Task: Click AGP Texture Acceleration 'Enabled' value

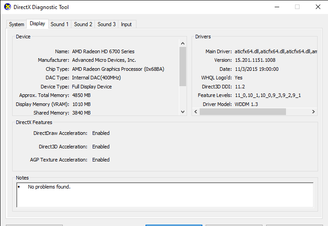Action: pyautogui.click(x=101, y=160)
